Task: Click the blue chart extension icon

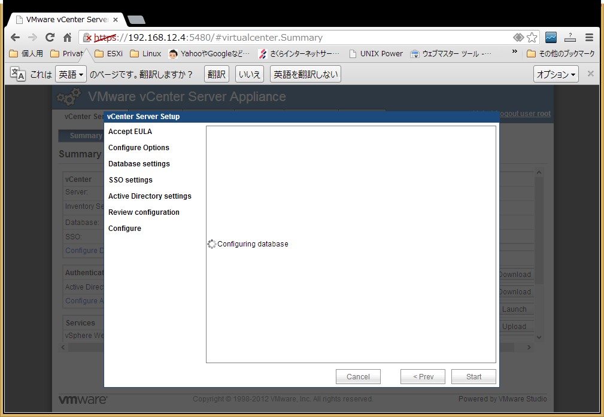Action: click(x=551, y=37)
